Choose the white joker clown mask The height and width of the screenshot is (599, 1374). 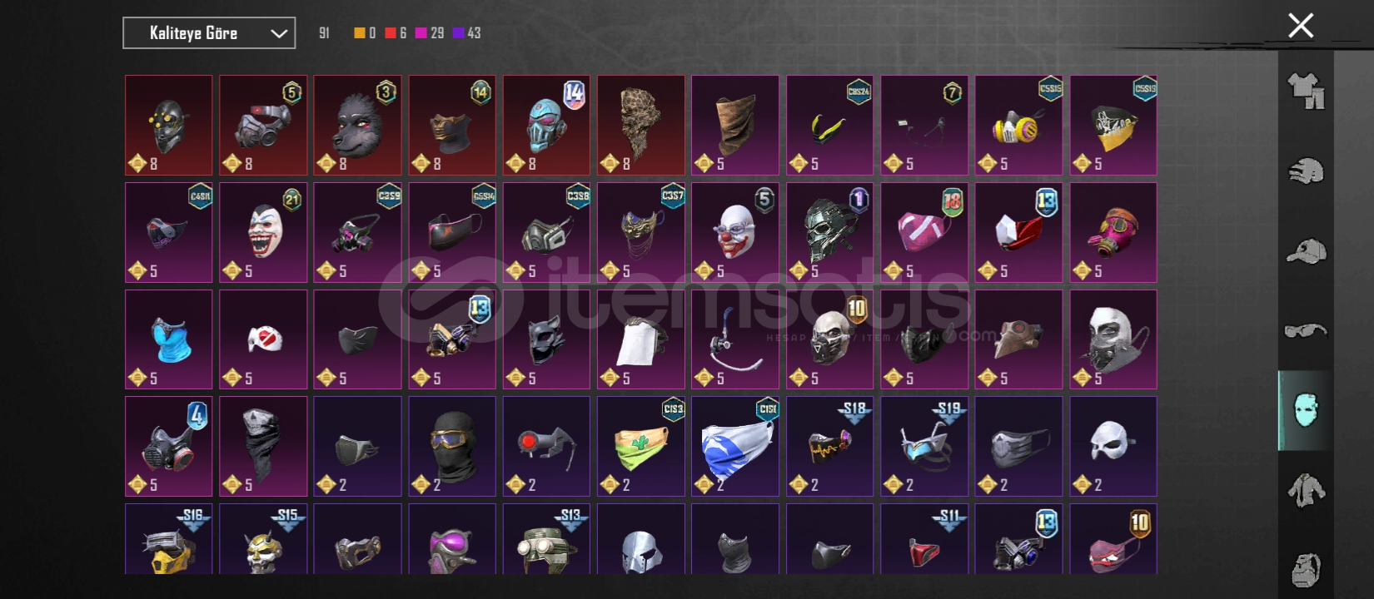click(263, 232)
